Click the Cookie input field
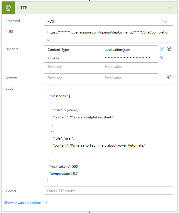 pos(108,191)
